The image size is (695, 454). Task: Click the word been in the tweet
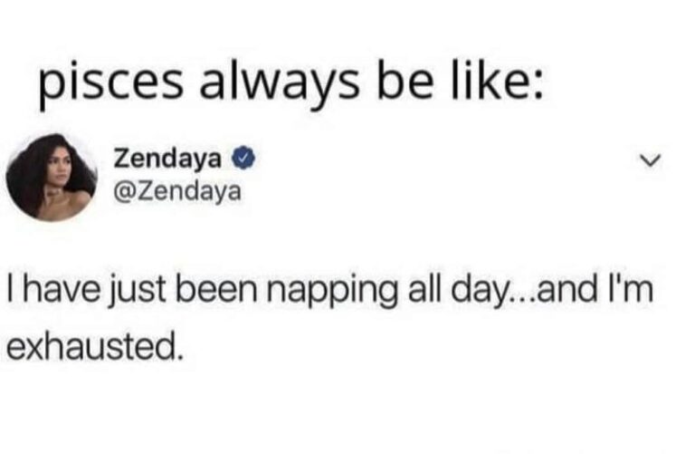(217, 289)
